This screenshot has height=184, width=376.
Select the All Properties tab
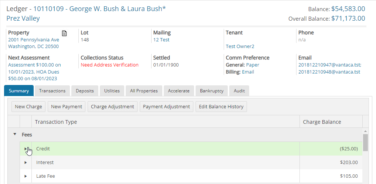click(x=144, y=91)
